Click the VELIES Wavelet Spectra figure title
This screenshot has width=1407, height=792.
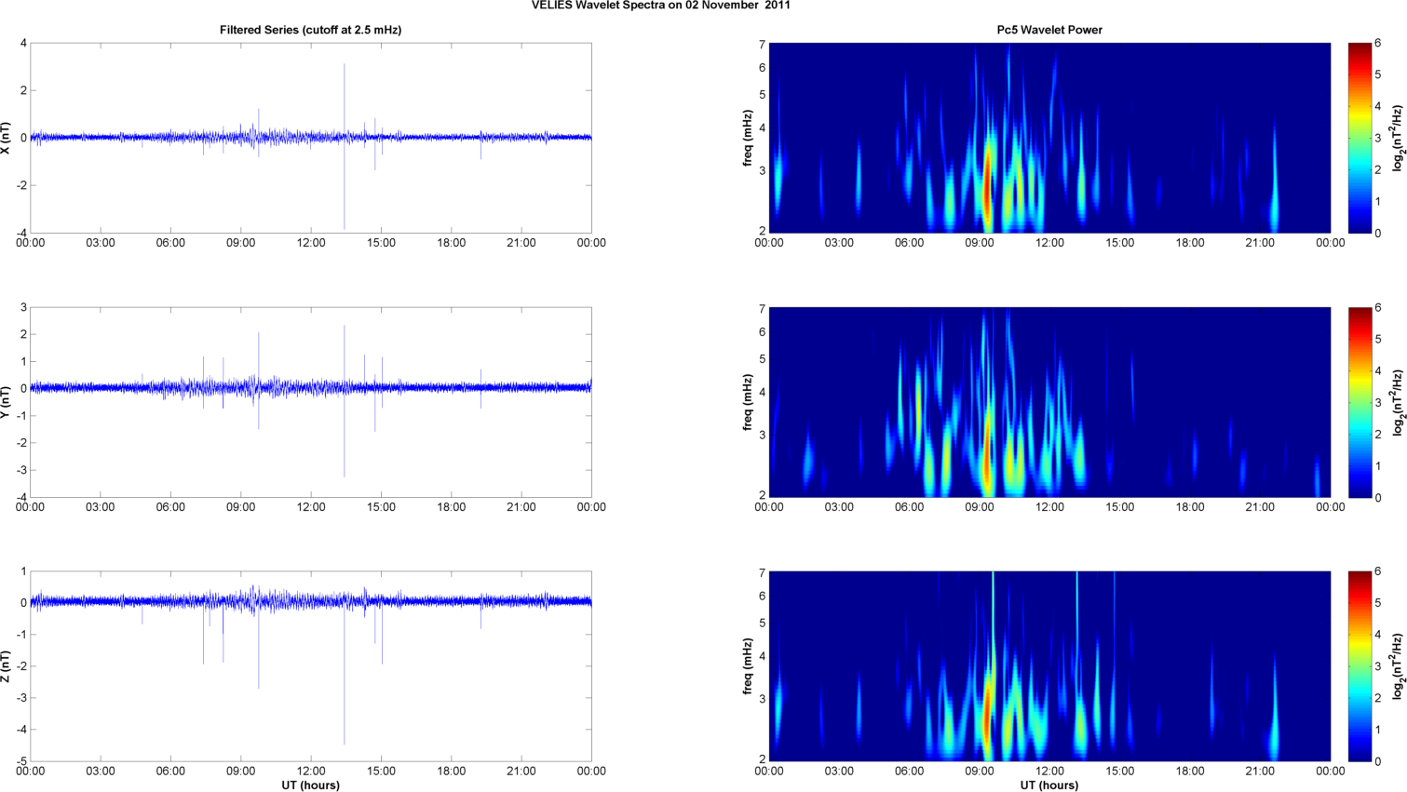660,6
